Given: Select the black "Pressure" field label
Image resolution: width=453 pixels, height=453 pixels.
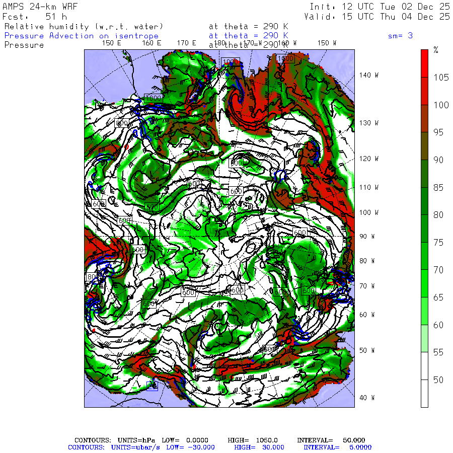Looking at the screenshot, I should [24, 45].
